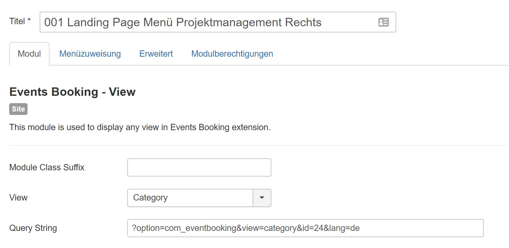Focus the Query String text box
The width and height of the screenshot is (509, 248).
[x=305, y=228]
